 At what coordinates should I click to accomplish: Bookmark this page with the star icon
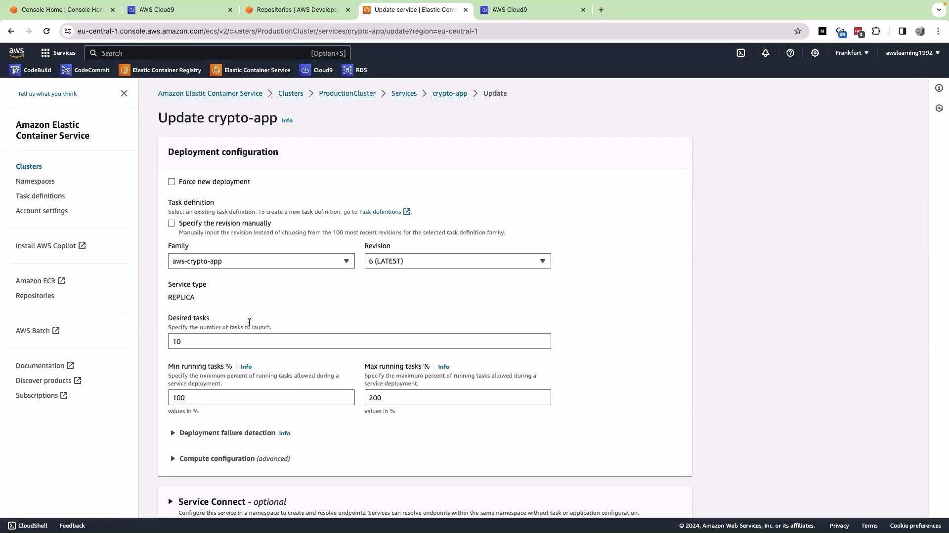pyautogui.click(x=798, y=31)
